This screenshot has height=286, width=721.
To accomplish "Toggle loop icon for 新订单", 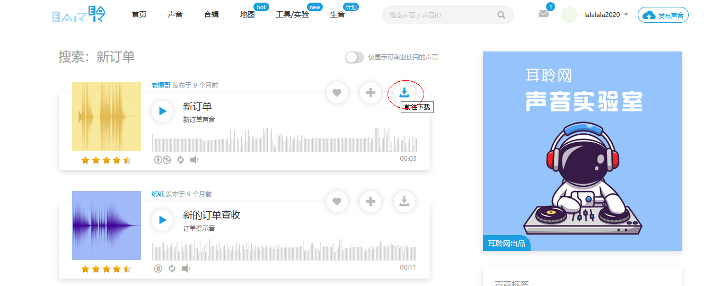I will pos(180,160).
